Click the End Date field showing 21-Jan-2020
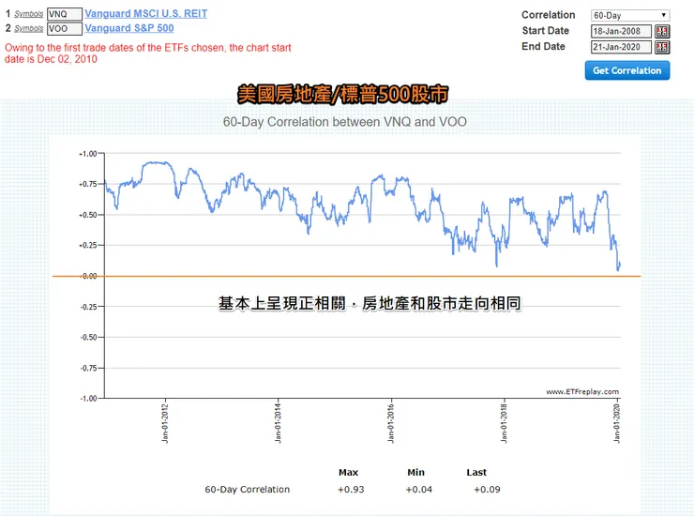This screenshot has width=694, height=516. pyautogui.click(x=621, y=47)
